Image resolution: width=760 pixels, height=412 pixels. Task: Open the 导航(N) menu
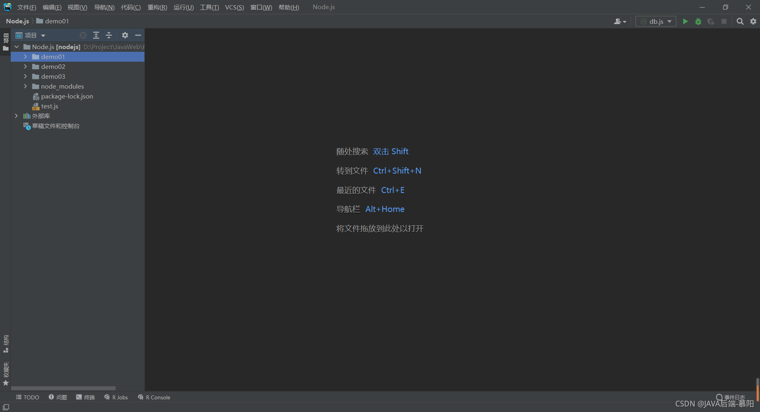104,8
